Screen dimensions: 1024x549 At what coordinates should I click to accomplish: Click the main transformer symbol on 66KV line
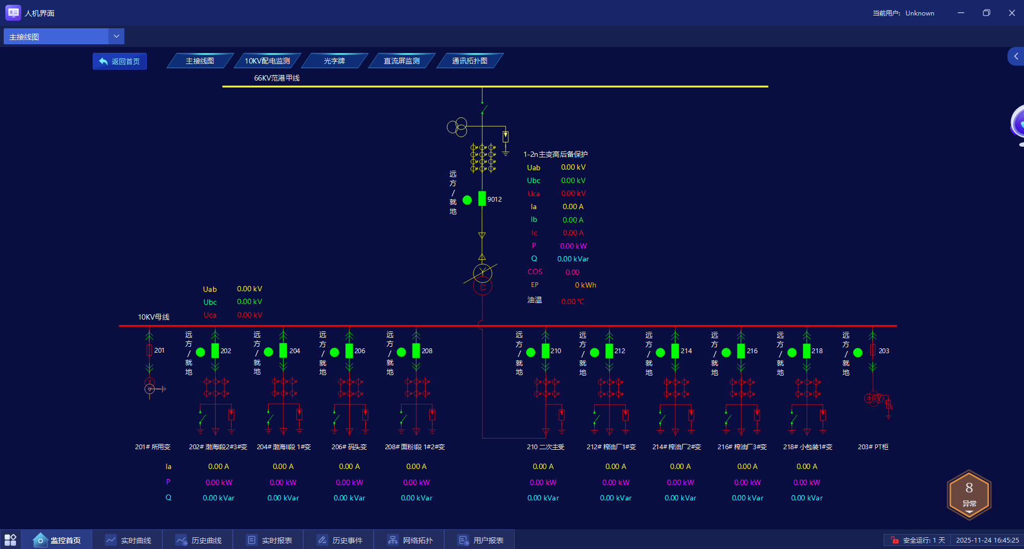(x=483, y=279)
